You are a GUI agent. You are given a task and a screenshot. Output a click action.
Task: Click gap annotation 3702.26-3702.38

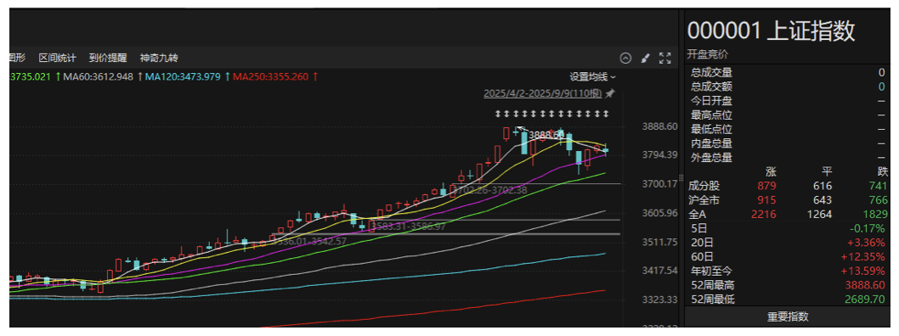click(x=489, y=191)
